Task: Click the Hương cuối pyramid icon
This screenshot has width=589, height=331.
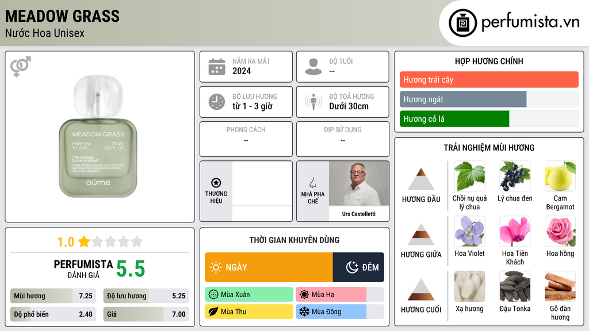Action: (x=421, y=290)
